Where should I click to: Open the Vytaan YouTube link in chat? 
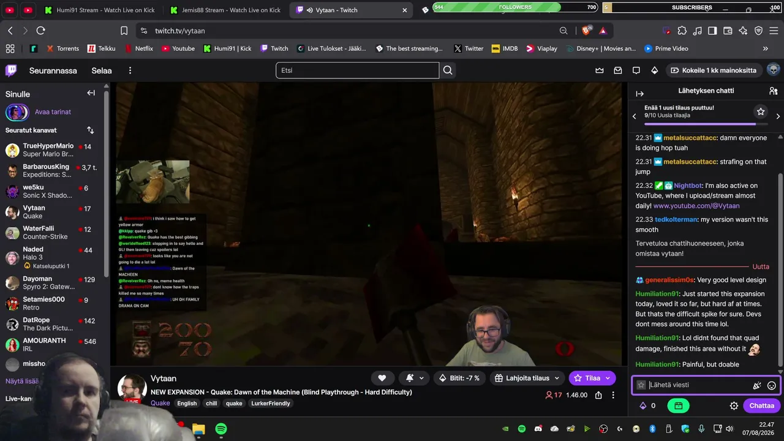696,206
